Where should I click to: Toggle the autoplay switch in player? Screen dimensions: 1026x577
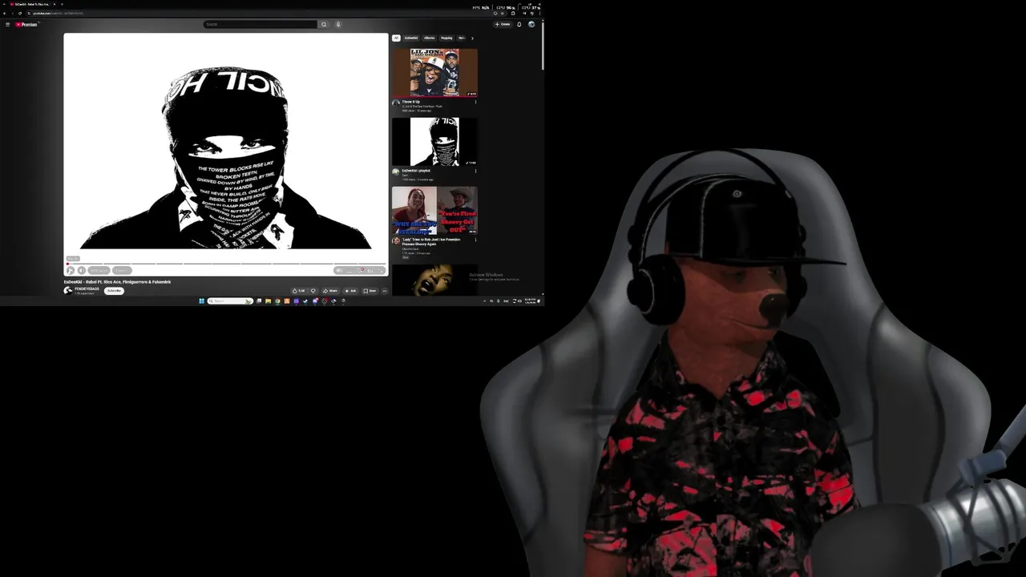tap(339, 270)
